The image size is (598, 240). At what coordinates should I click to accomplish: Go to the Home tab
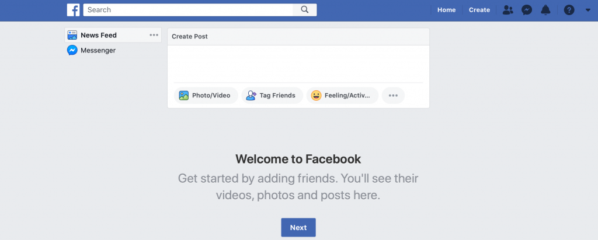(446, 10)
